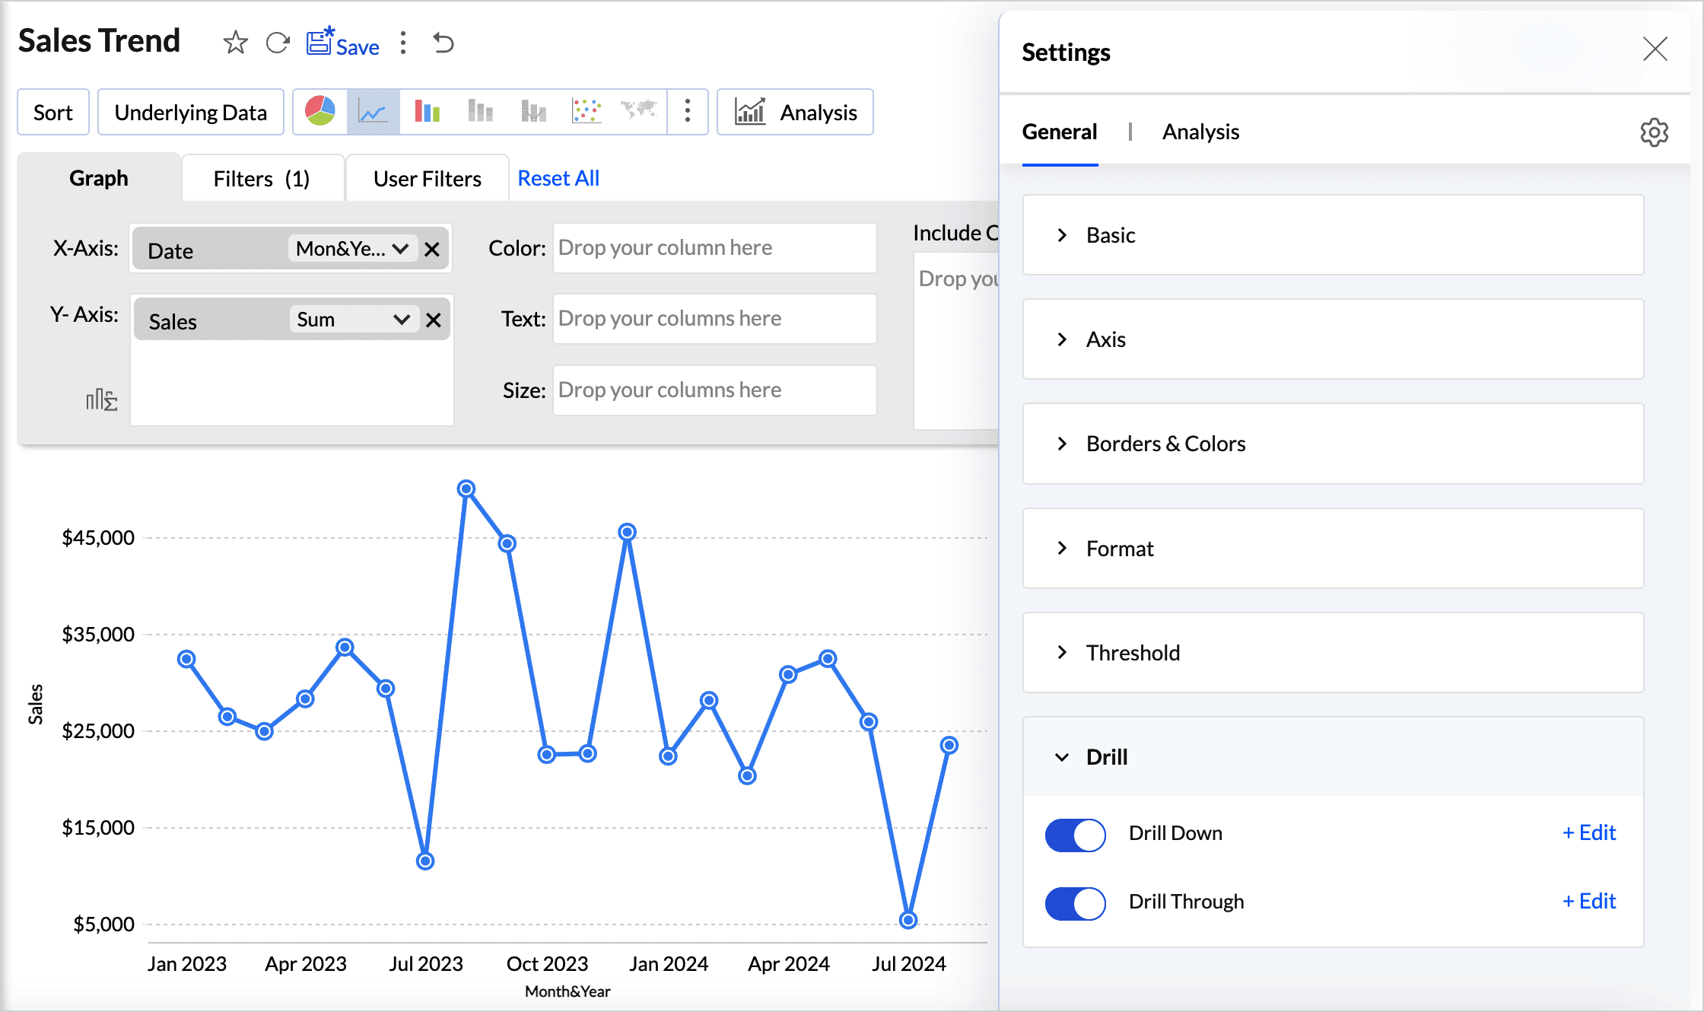Select the pie chart type
The height and width of the screenshot is (1012, 1704).
click(x=319, y=111)
